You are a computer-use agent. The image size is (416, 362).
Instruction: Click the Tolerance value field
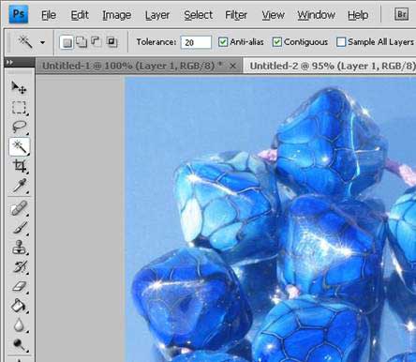196,42
